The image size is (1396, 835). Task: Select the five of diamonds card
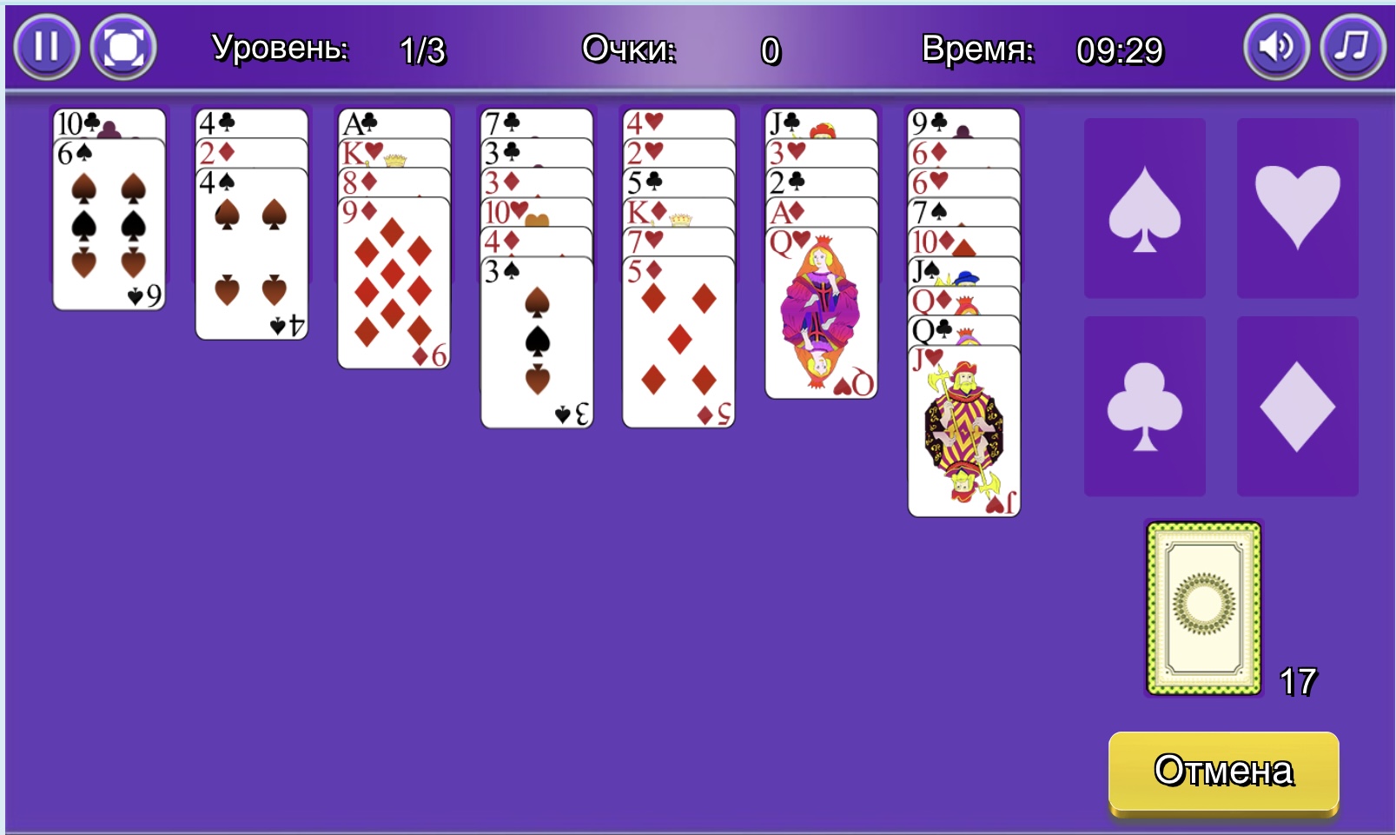679,342
